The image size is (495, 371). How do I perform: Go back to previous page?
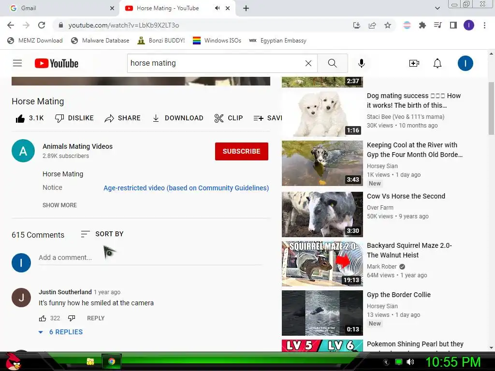(11, 25)
